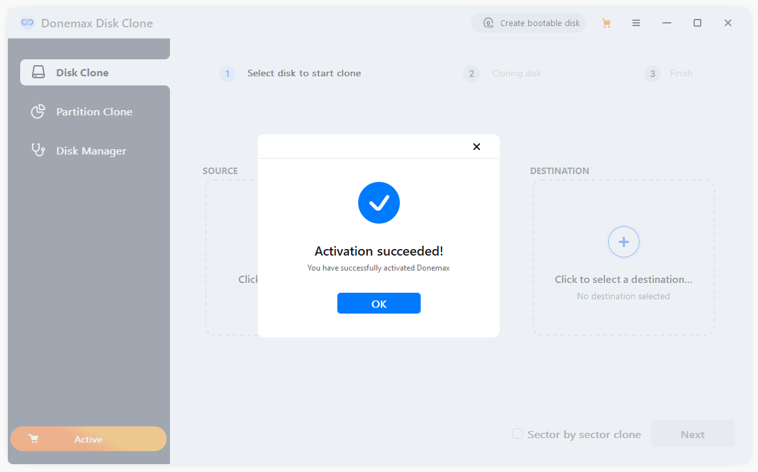Screen dimensions: 758x472
Task: Click the 'No destination selected' text
Action: [623, 296]
